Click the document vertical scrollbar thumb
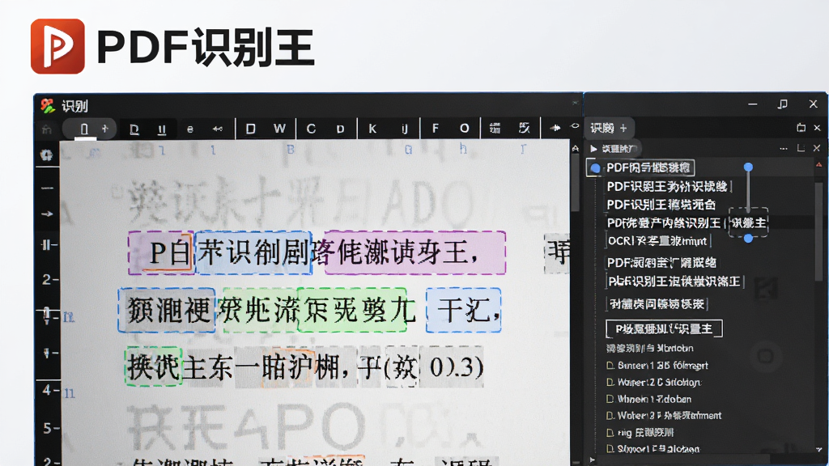Image resolution: width=829 pixels, height=466 pixels. point(576,182)
